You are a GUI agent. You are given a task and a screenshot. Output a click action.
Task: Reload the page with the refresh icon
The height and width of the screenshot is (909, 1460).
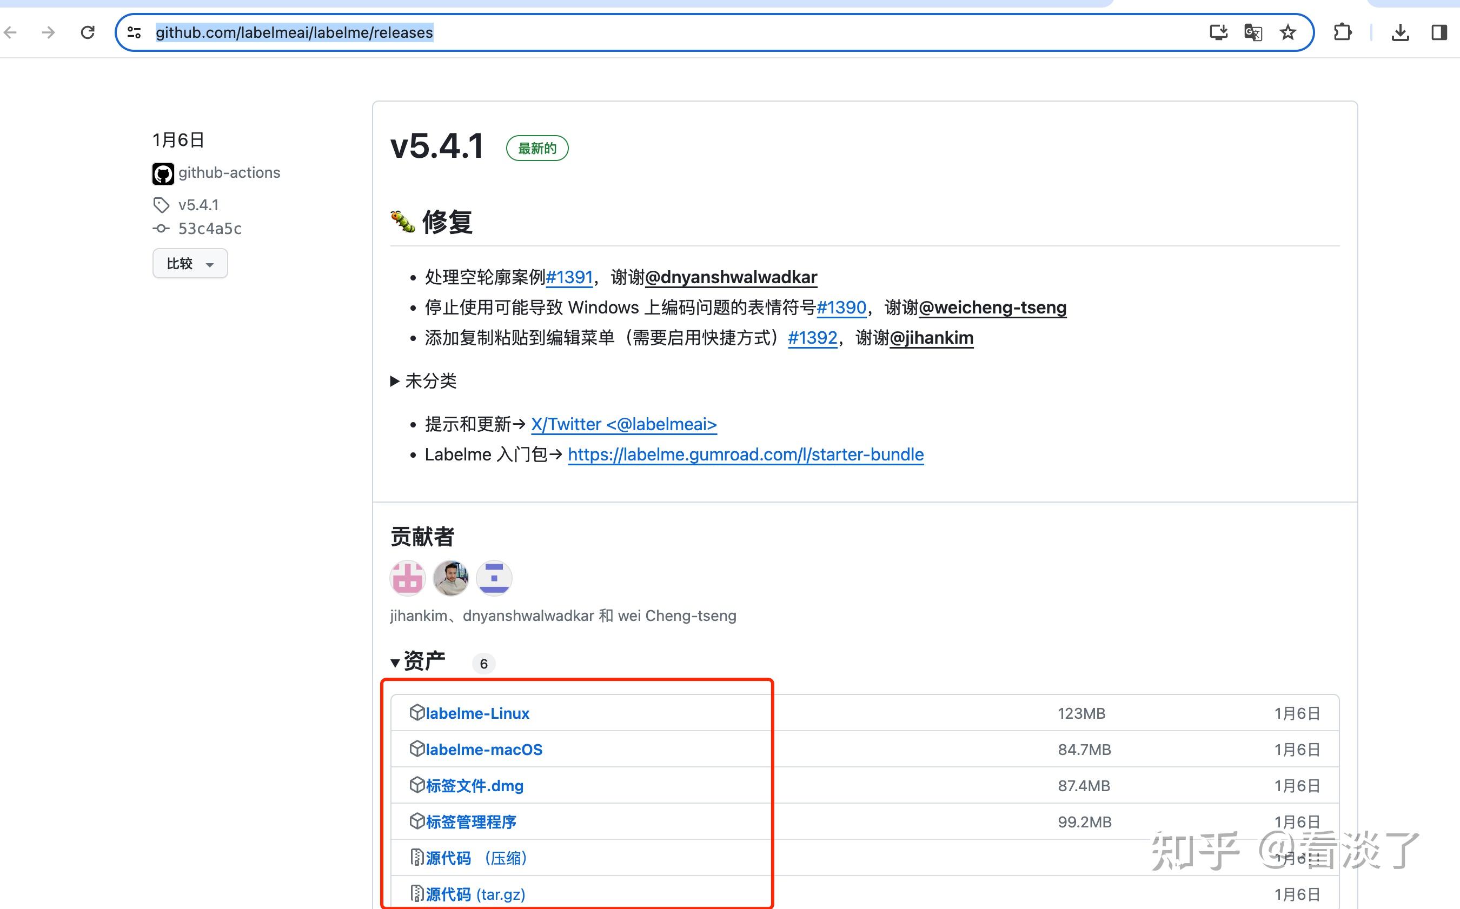coord(88,32)
